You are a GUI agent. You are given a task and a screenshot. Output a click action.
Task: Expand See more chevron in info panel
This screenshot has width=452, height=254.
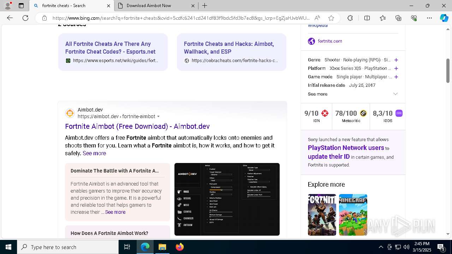point(395,94)
